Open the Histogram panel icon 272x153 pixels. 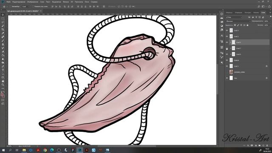pyautogui.click(x=222, y=18)
